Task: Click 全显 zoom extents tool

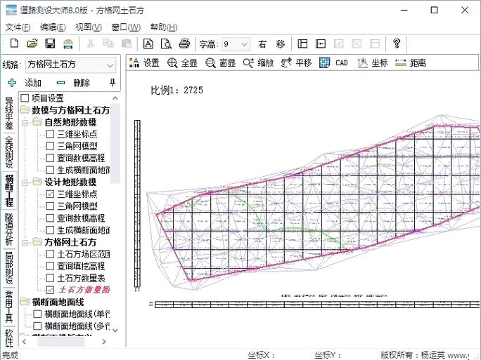Action: click(x=182, y=63)
